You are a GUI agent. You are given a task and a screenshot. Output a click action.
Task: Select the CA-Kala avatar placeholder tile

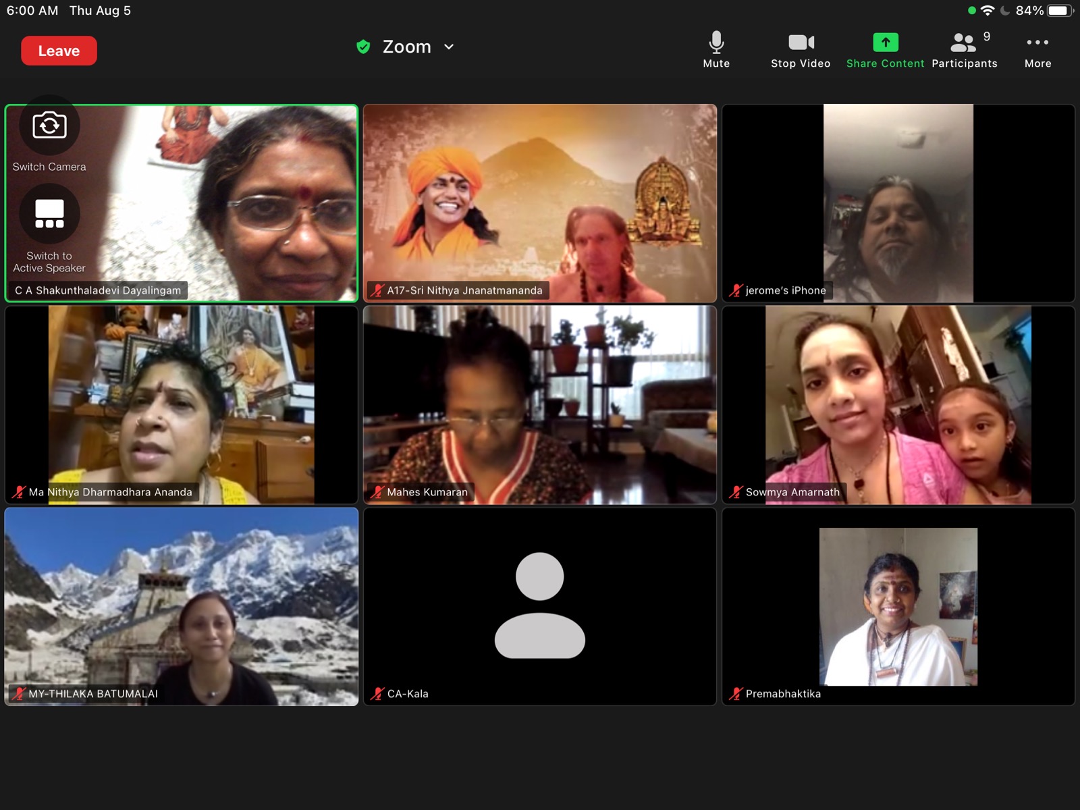click(540, 607)
